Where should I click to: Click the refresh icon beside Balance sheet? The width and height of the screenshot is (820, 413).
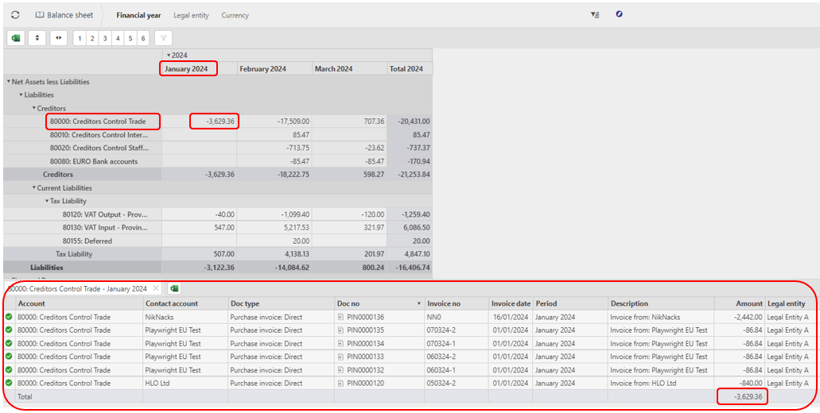click(15, 15)
